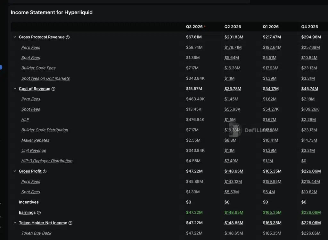
Task: Click Builder Code Fees row label
Action: [38, 68]
